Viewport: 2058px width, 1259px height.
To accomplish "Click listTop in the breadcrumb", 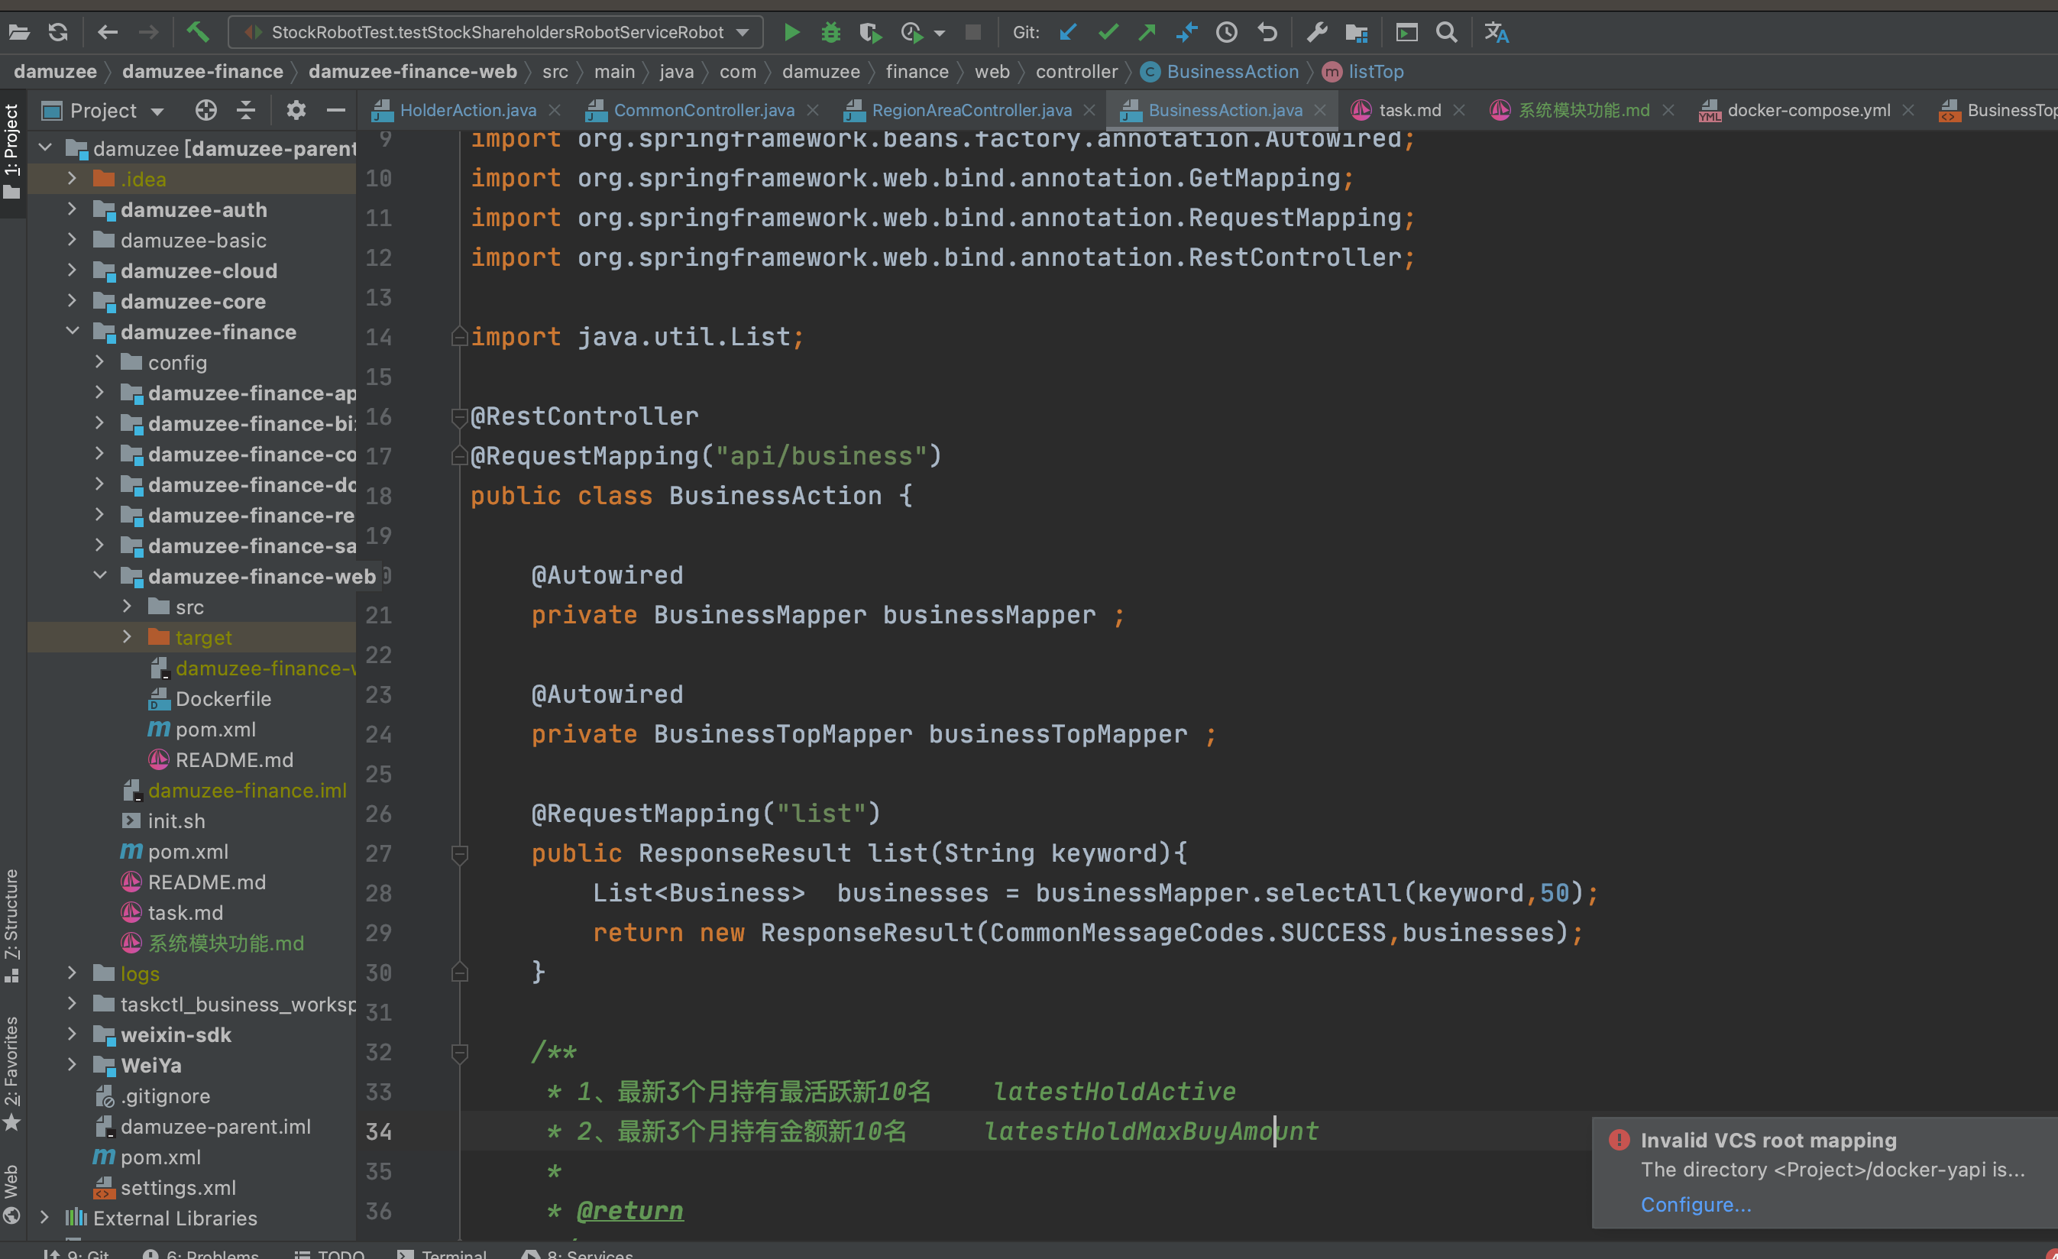I will pos(1376,72).
